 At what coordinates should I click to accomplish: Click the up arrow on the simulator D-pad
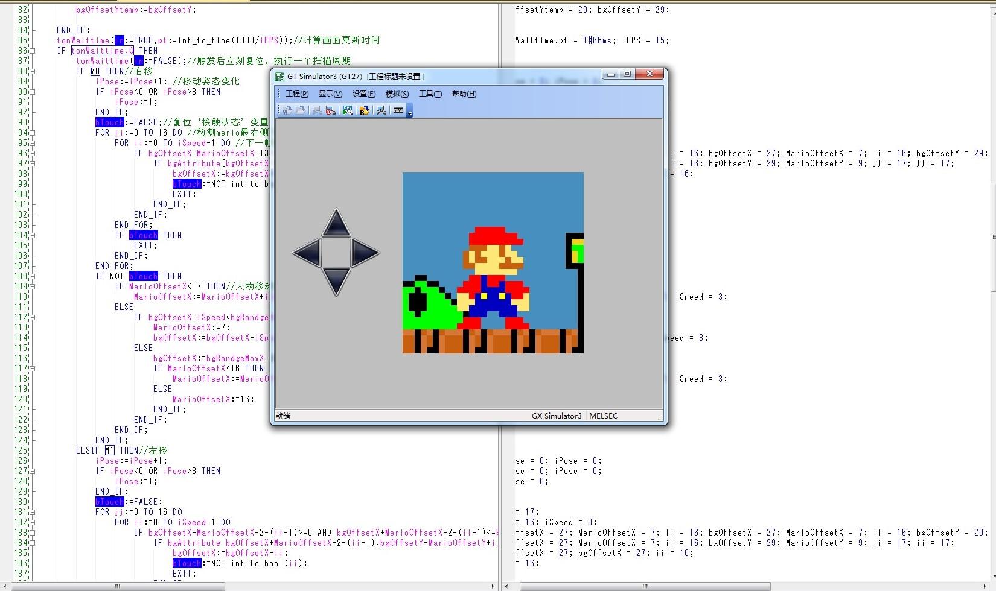(x=336, y=223)
